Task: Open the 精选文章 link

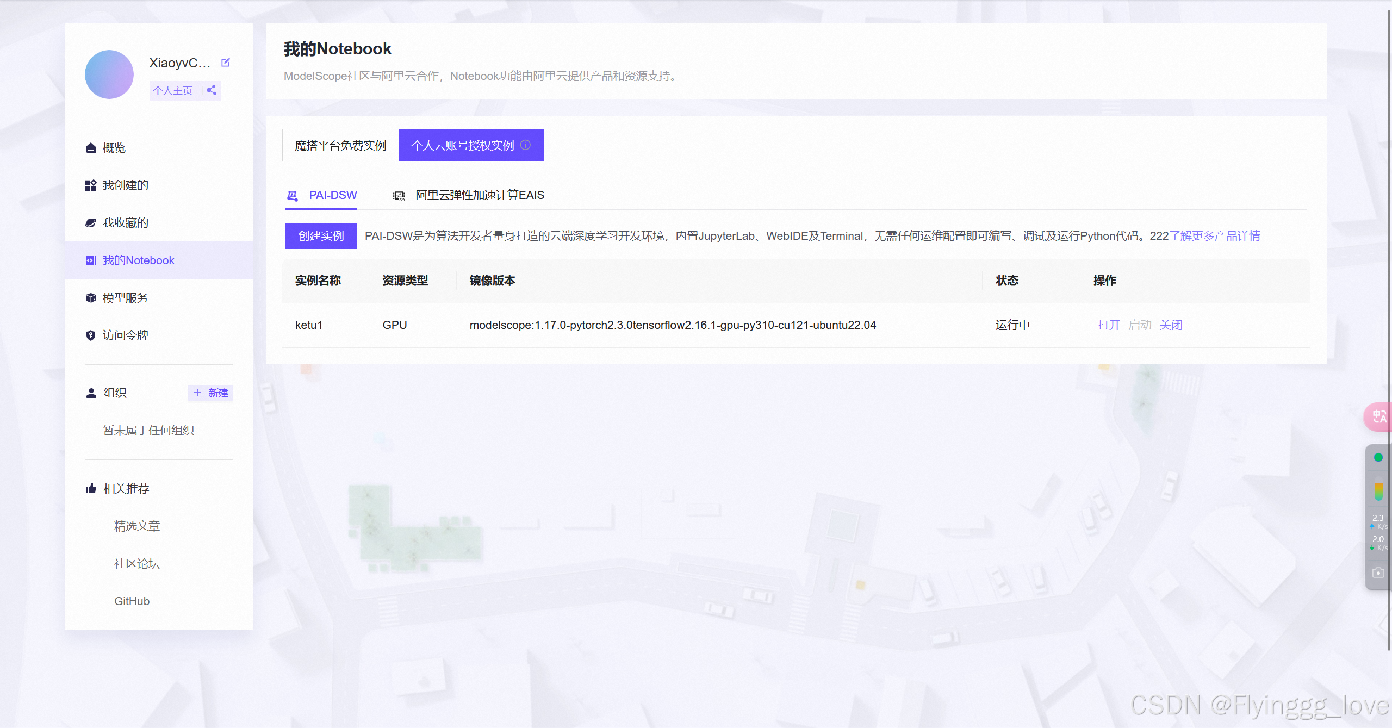Action: click(137, 526)
